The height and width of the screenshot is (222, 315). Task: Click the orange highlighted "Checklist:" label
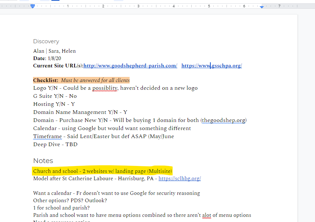click(x=46, y=80)
